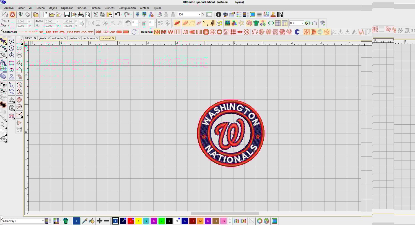Select pink color swatch 15
The width and height of the screenshot is (415, 225).
[224, 221]
